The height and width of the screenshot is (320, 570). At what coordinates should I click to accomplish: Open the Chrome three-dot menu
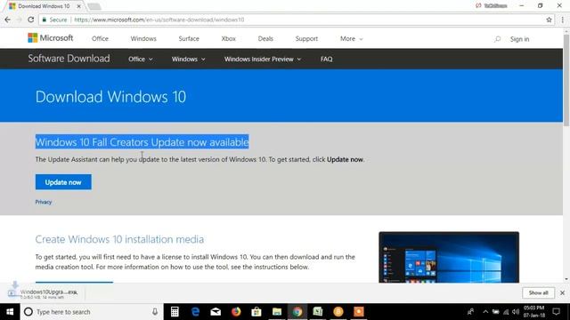tap(563, 20)
